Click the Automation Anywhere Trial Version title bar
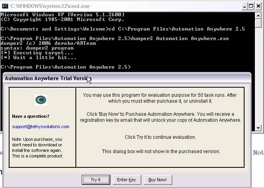Screen dimensions: 264x188 (127, 79)
